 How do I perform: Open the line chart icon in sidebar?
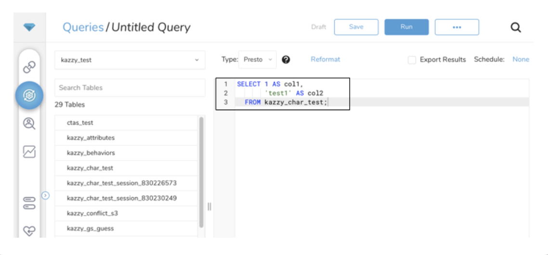tap(29, 152)
